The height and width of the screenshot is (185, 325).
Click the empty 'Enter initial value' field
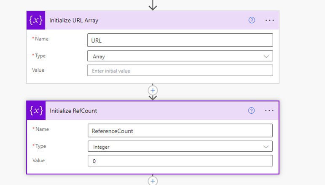click(x=180, y=71)
